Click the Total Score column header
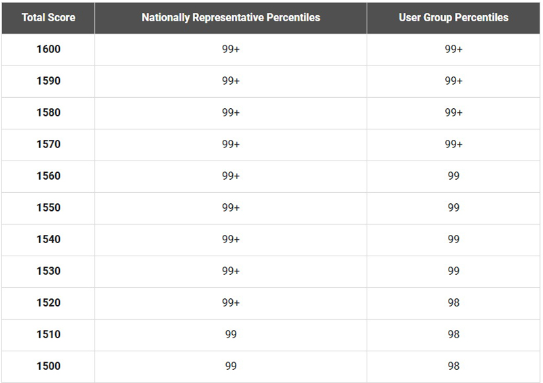Screen dimensions: 543x383 pos(48,17)
